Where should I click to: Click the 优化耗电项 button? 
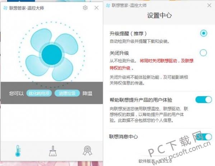pos(39,93)
